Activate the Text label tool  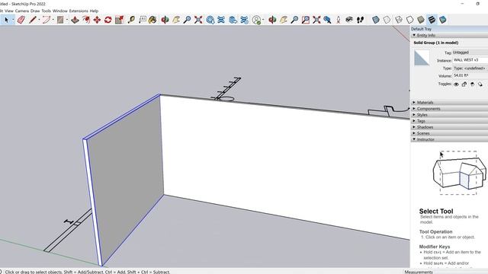click(143, 20)
